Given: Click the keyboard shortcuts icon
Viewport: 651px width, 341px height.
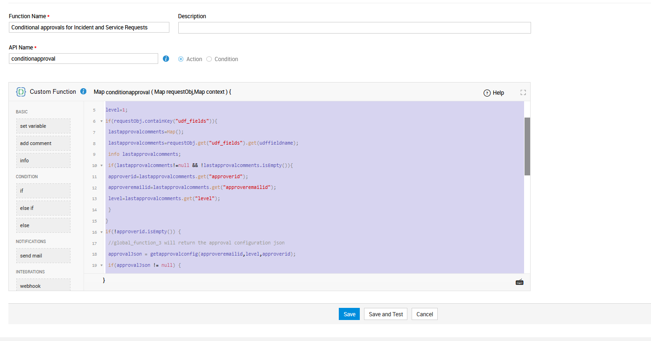Looking at the screenshot, I should (x=519, y=282).
